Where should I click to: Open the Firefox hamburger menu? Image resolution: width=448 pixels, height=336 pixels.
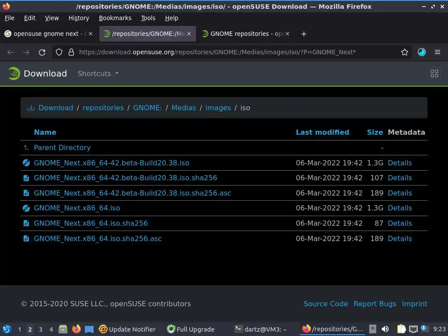437,52
